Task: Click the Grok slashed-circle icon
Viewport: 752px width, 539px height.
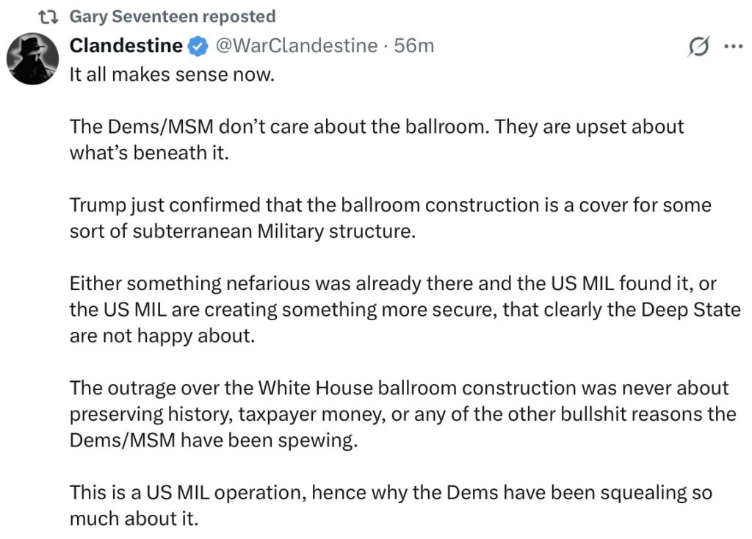Action: pyautogui.click(x=698, y=46)
